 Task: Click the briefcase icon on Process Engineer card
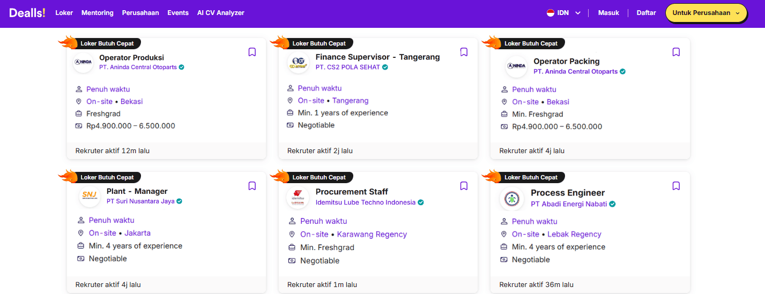tap(504, 247)
